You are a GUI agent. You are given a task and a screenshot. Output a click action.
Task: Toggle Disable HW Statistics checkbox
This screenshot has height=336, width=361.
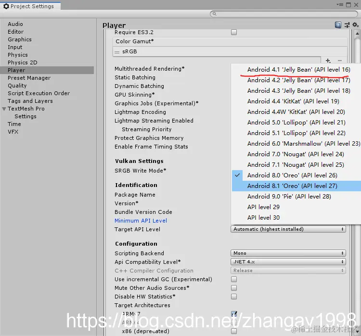(234, 297)
